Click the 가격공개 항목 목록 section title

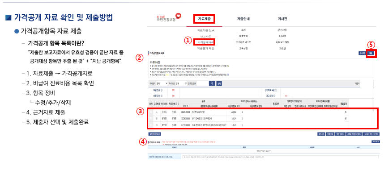pyautogui.click(x=157, y=53)
